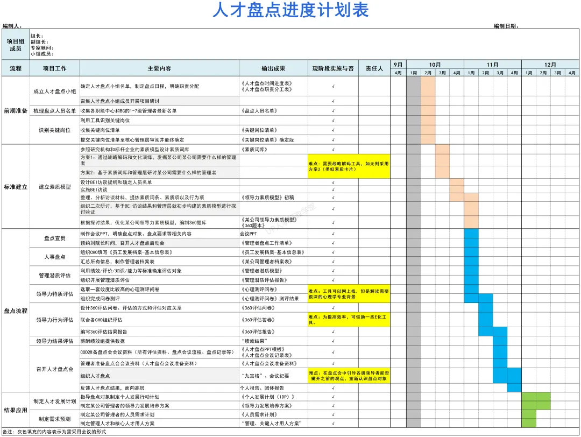Select the 12月 month header

[550, 65]
